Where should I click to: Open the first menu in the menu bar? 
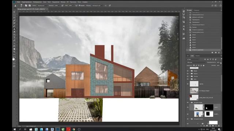coord(19,2)
